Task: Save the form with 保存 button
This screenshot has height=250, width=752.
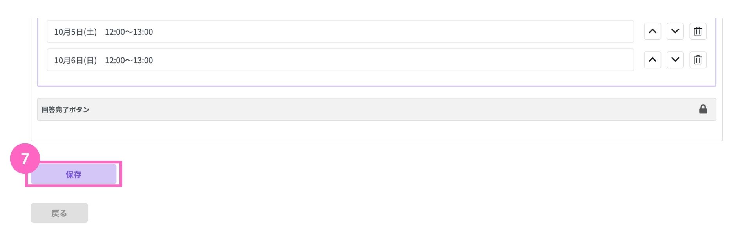Action: coord(74,174)
